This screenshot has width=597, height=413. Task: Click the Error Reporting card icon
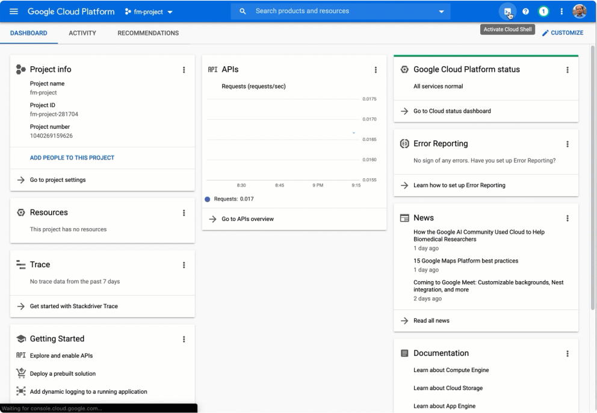404,144
